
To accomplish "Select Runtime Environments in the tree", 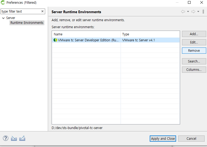I will [x=27, y=23].
